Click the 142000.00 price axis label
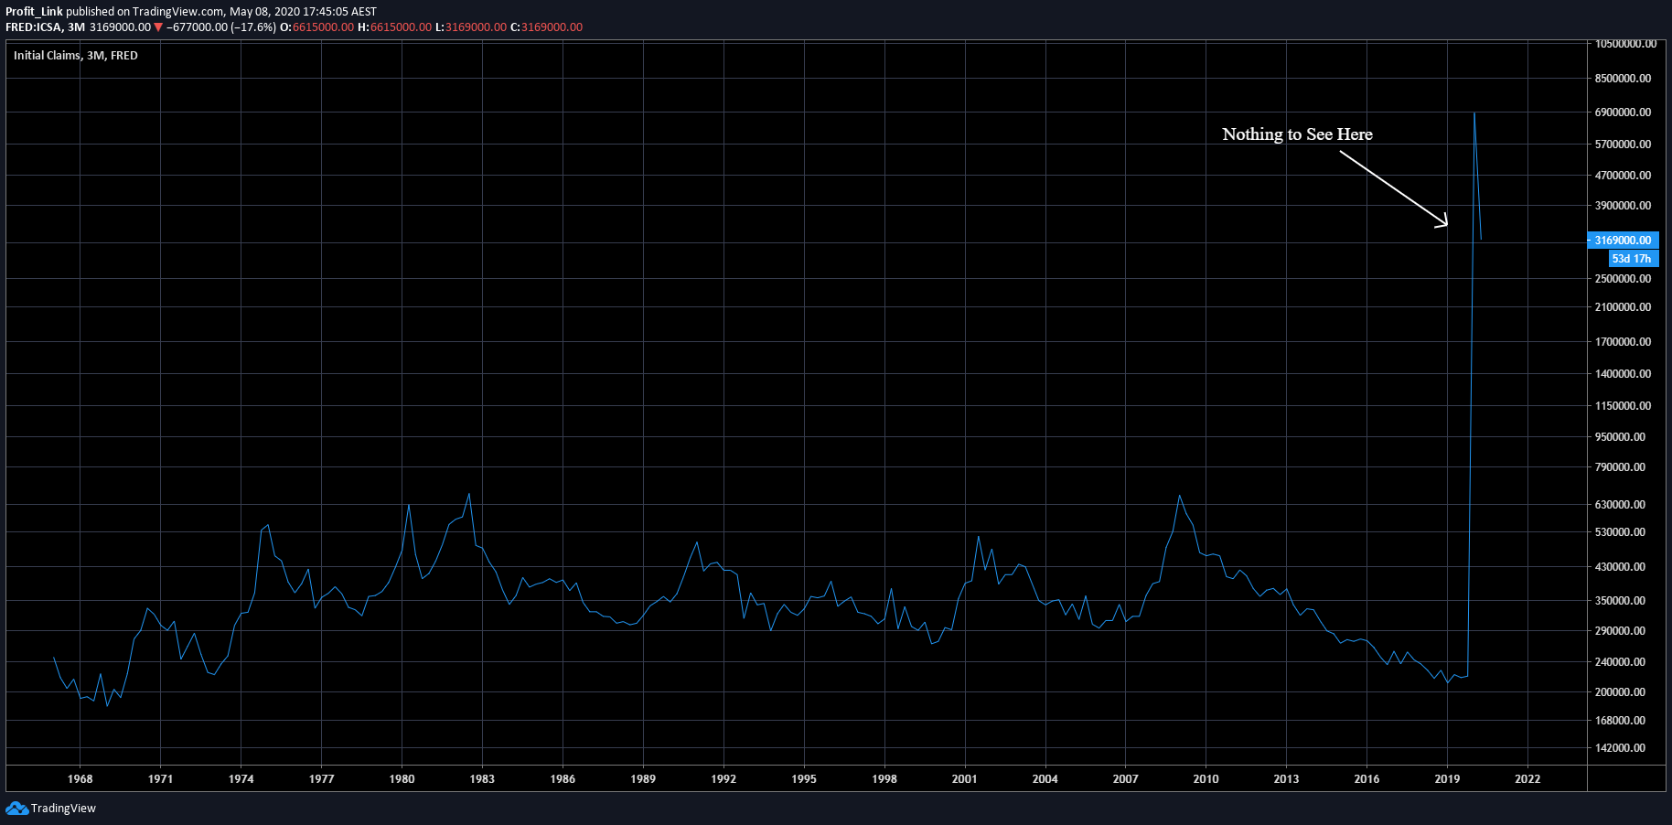This screenshot has width=1672, height=825. (x=1620, y=747)
